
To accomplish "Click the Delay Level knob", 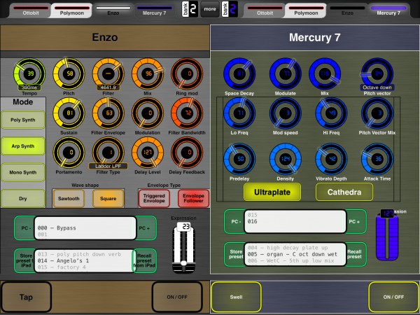I will coord(148,153).
